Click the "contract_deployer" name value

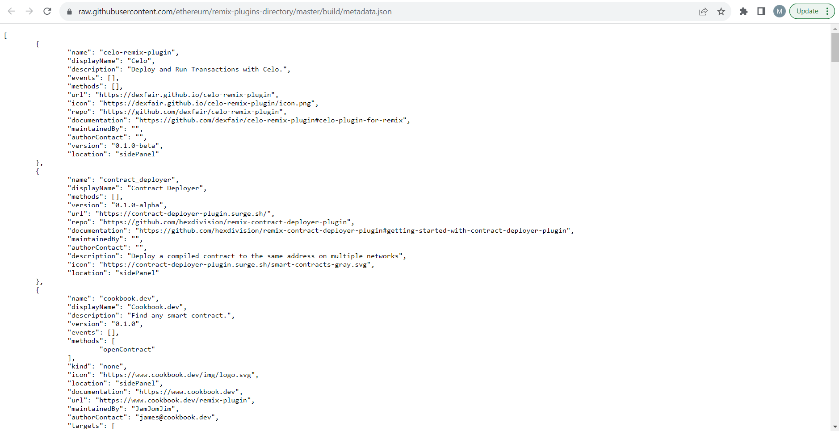pos(139,180)
